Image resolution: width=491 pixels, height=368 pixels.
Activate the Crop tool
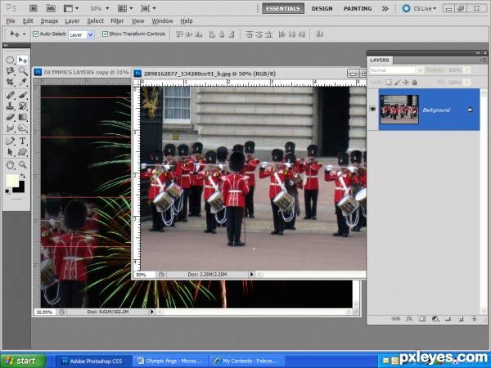click(10, 83)
